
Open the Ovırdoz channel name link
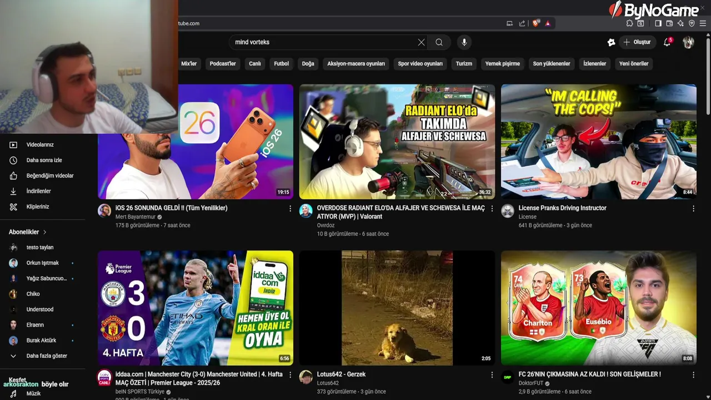[x=326, y=226]
